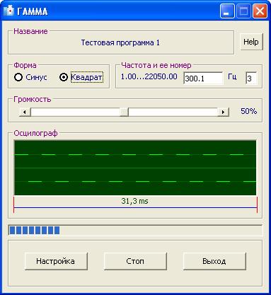The image size is (271, 295).
Task: Click the volume track left of thumb
Action: [75, 112]
